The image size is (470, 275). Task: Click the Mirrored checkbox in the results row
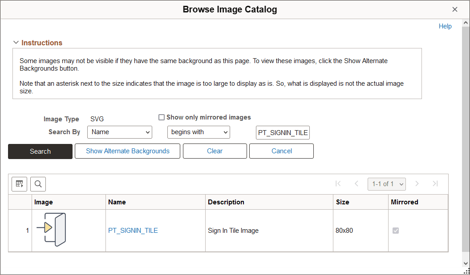point(396,230)
